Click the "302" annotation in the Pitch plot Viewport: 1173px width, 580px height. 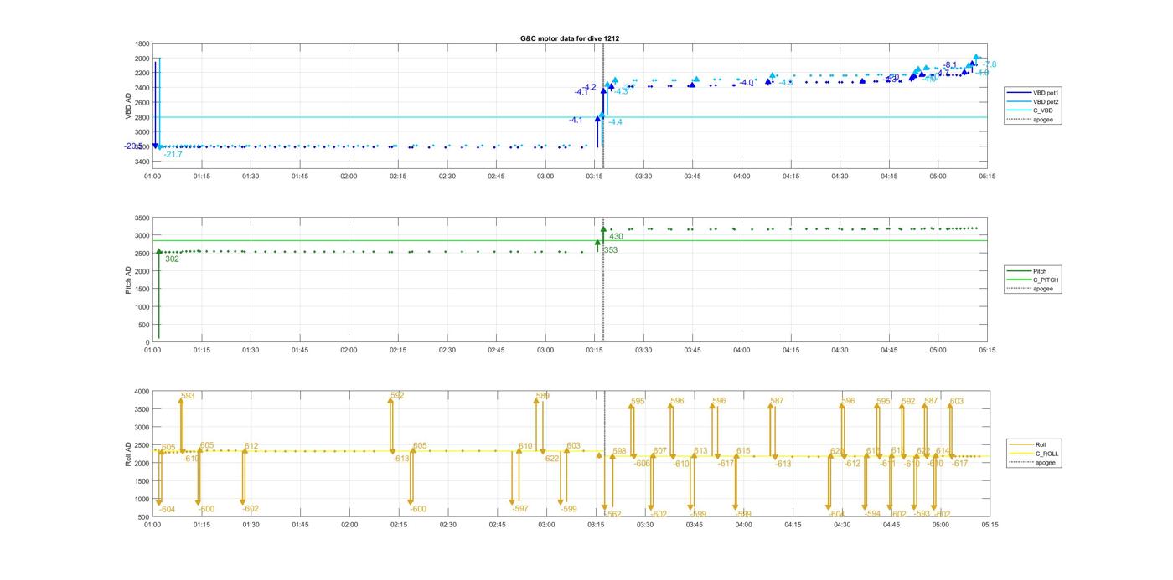(172, 259)
